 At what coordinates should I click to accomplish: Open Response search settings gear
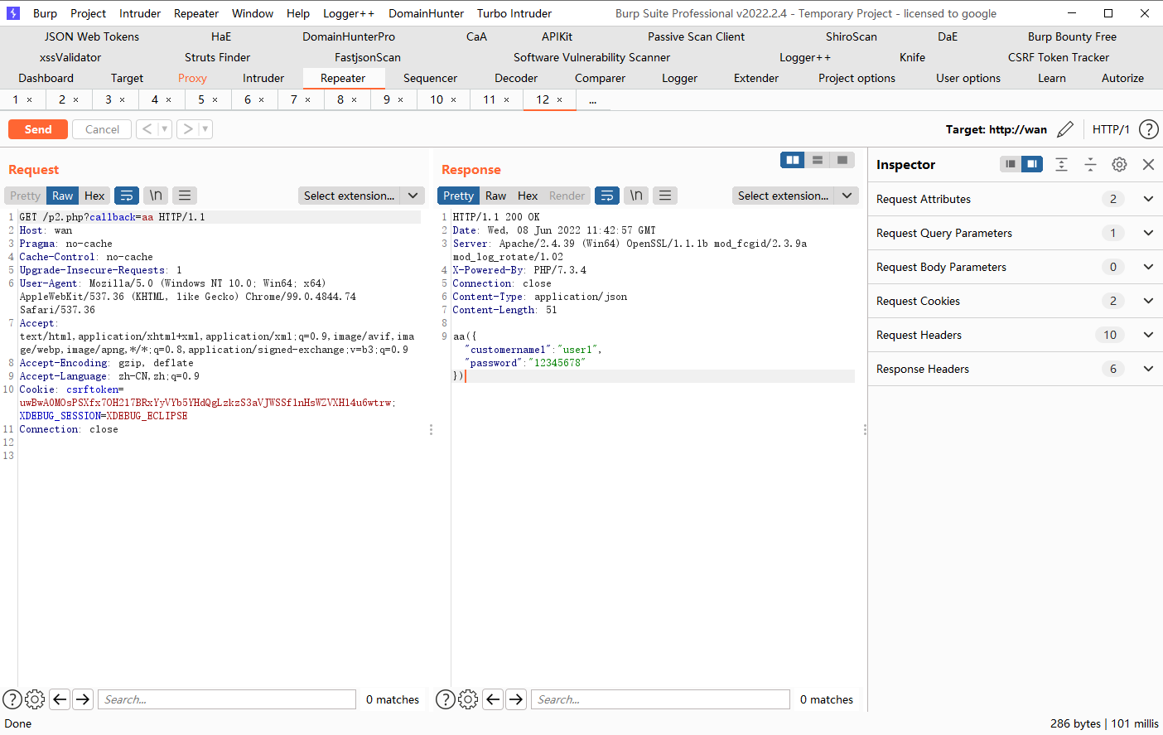[468, 699]
